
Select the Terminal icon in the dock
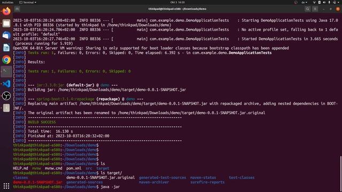click(x=6, y=71)
